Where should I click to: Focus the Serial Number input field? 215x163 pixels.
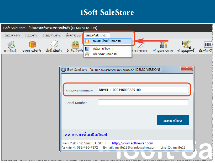click(x=143, y=102)
